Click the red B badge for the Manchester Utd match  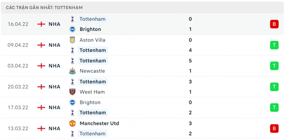(x=274, y=128)
